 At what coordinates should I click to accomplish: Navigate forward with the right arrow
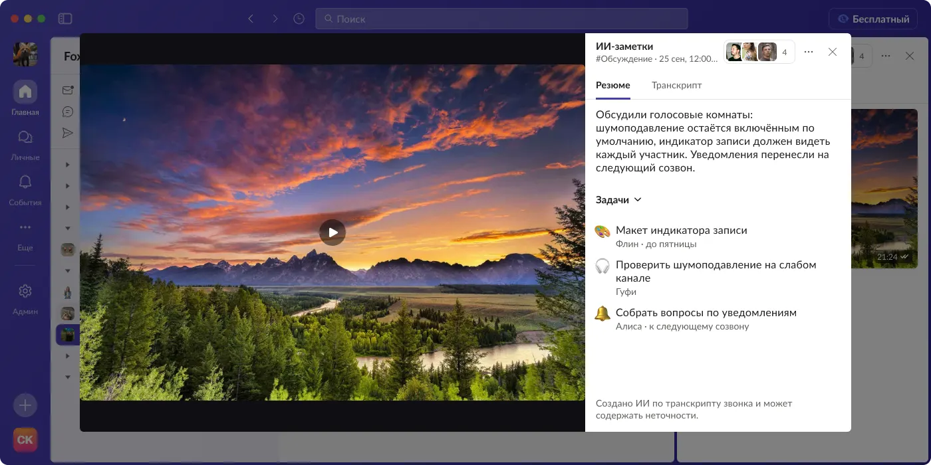point(275,19)
